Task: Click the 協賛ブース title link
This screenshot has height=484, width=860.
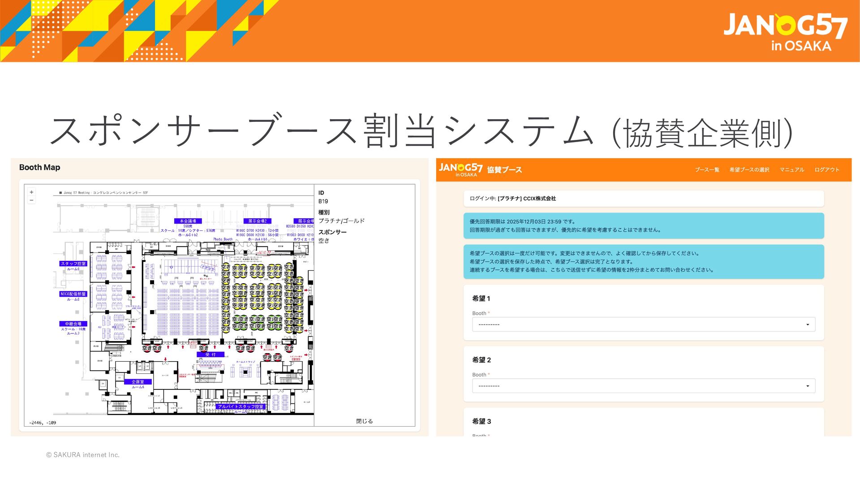Action: pyautogui.click(x=504, y=170)
